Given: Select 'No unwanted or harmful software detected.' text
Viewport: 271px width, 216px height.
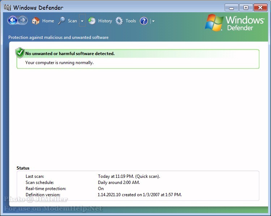Looking at the screenshot, I should [70, 54].
